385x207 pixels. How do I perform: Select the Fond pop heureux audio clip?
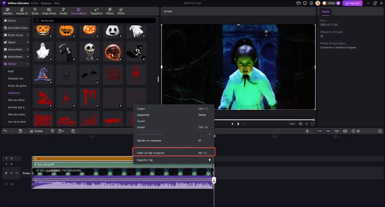tap(123, 184)
